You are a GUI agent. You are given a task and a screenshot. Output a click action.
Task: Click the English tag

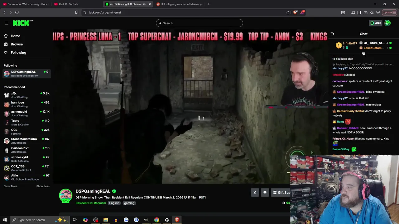click(x=114, y=203)
